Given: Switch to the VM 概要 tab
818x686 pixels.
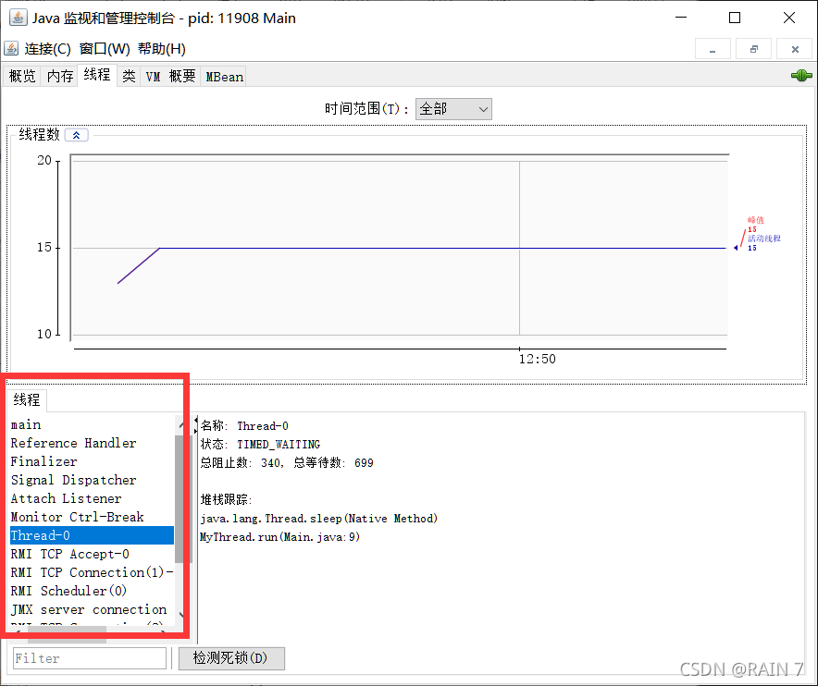Looking at the screenshot, I should click(170, 76).
